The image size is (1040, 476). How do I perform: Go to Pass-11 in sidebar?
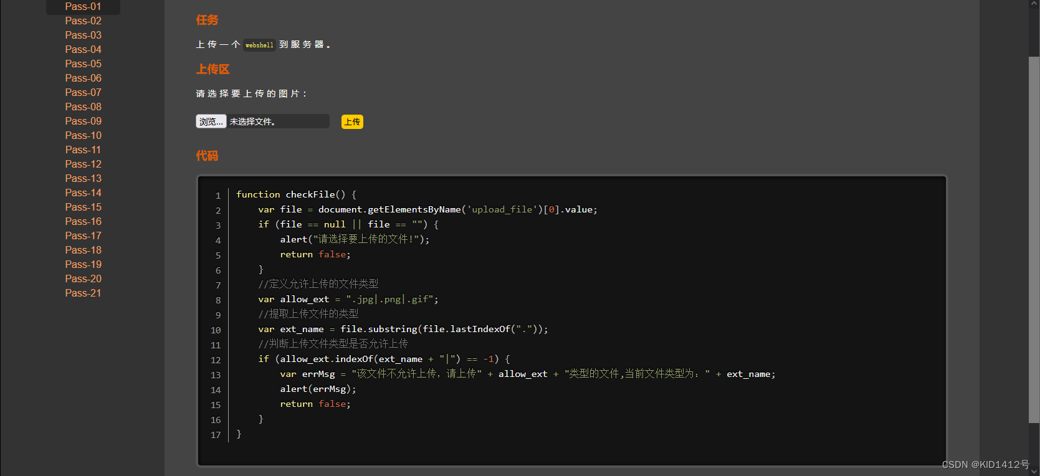(83, 150)
